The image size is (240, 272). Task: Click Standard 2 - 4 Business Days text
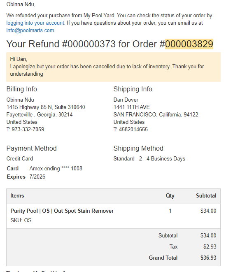coord(149,158)
